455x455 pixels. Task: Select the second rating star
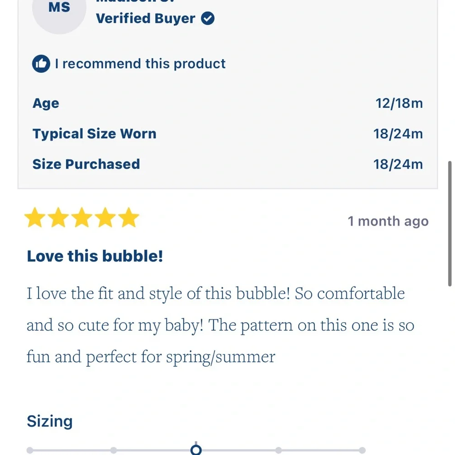[58, 217]
